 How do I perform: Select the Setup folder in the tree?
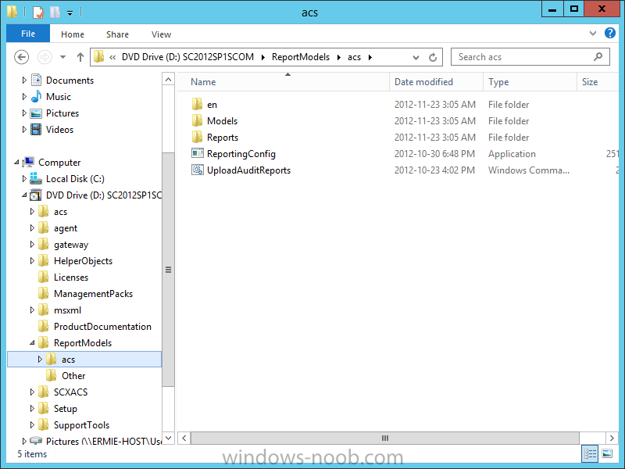point(66,408)
